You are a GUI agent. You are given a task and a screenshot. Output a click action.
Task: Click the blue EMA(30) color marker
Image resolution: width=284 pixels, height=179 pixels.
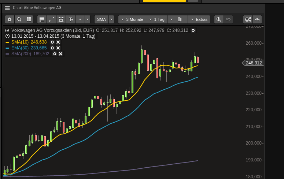click(x=7, y=48)
